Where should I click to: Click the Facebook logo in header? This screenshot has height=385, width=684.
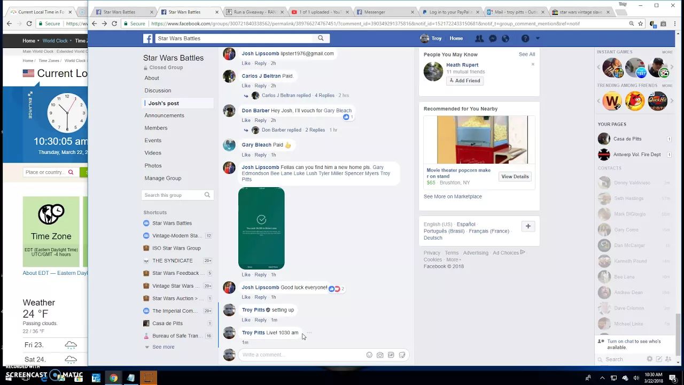[x=148, y=38]
